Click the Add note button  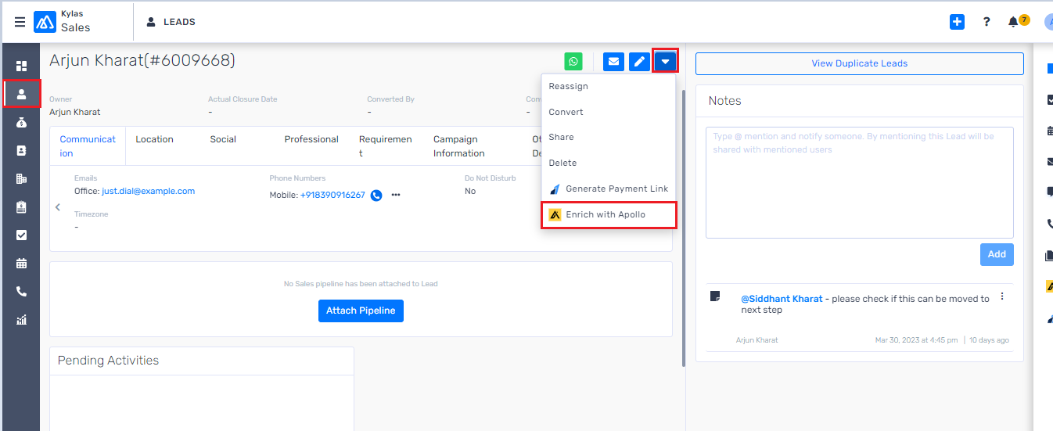pos(997,254)
